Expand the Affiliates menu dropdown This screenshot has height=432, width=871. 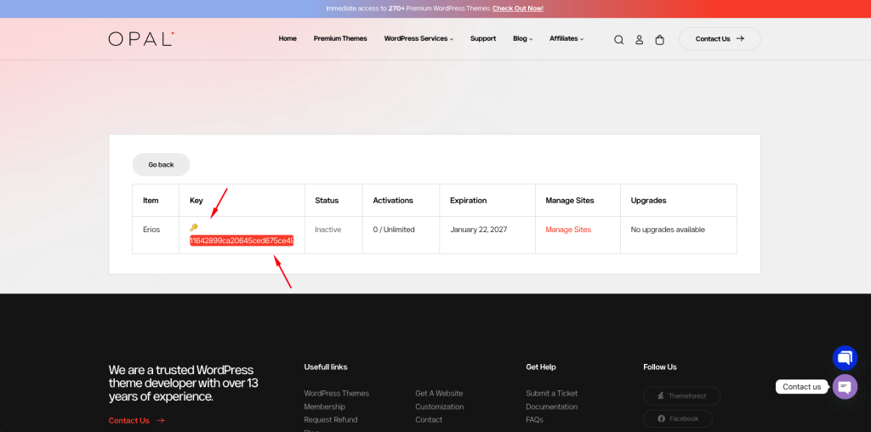coord(566,39)
